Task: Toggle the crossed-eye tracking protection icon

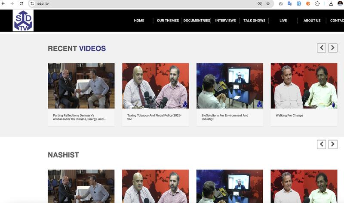Action: (260, 3)
